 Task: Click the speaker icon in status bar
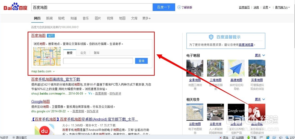pos(281,138)
